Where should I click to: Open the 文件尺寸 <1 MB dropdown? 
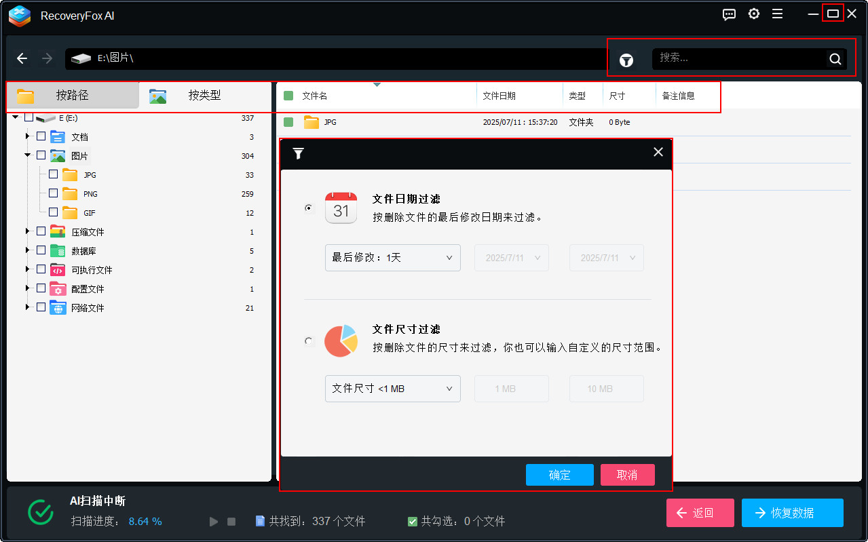click(x=392, y=389)
